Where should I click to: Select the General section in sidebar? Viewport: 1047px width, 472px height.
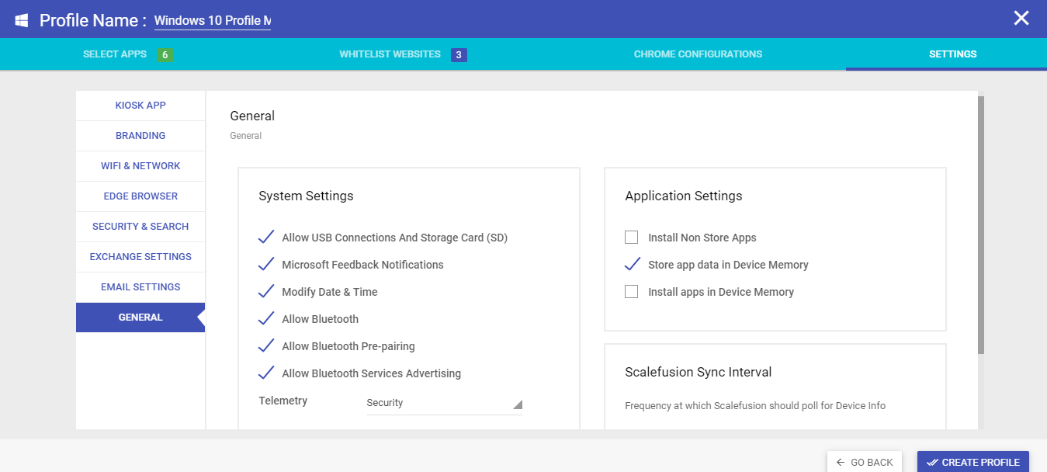pos(140,318)
